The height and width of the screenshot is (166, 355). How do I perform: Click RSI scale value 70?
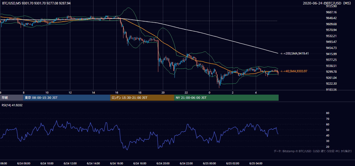coord(327,119)
